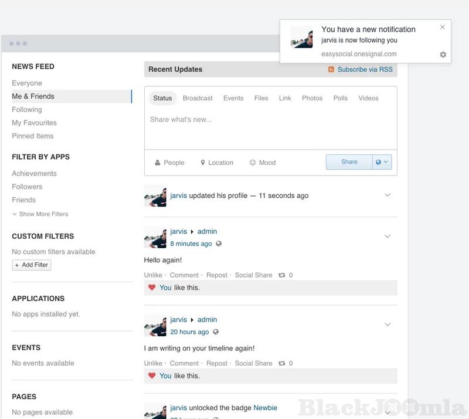
Task: Add Location pin to status
Action: pos(203,163)
